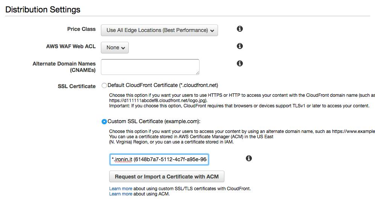Viewport: 375px width, 206px height.
Task: Click Request or Import a Certificate with ACM
Action: [x=167, y=177]
